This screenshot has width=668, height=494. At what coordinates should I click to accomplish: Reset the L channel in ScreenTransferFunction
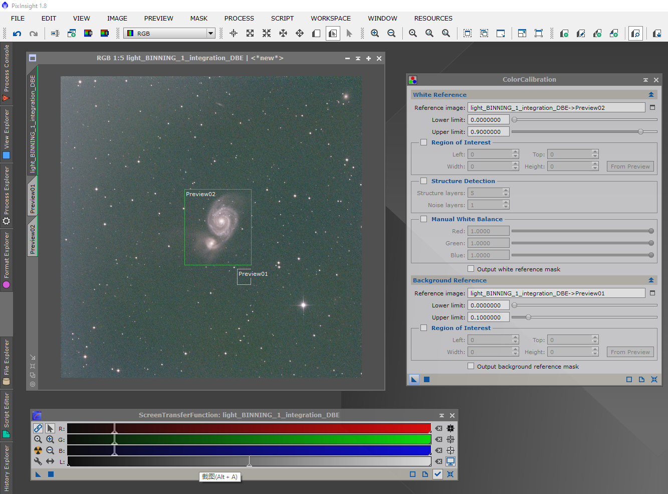[x=439, y=461]
